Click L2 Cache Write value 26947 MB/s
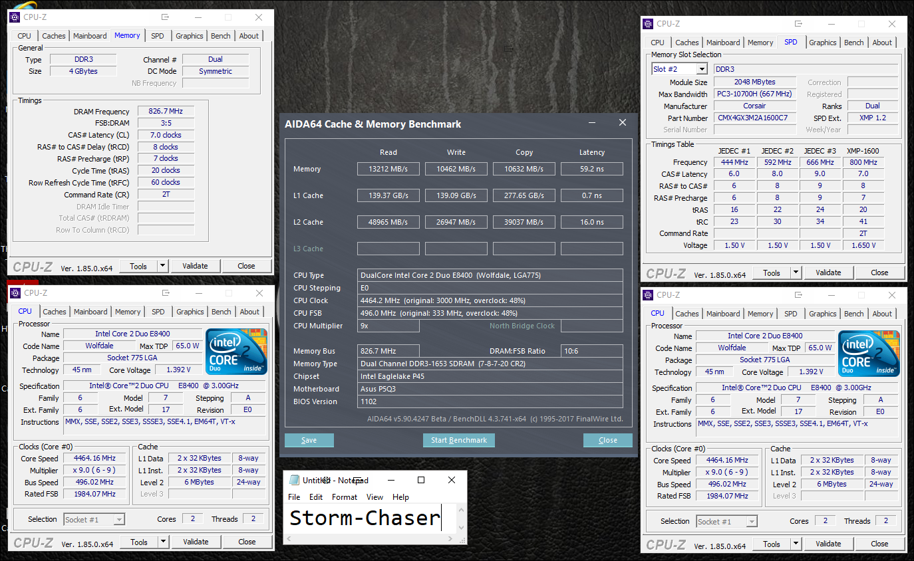Image resolution: width=914 pixels, height=561 pixels. pos(456,222)
